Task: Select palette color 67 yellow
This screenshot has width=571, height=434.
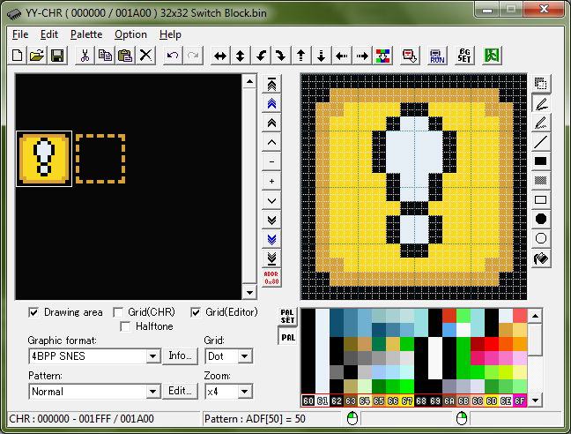Action: [407, 400]
